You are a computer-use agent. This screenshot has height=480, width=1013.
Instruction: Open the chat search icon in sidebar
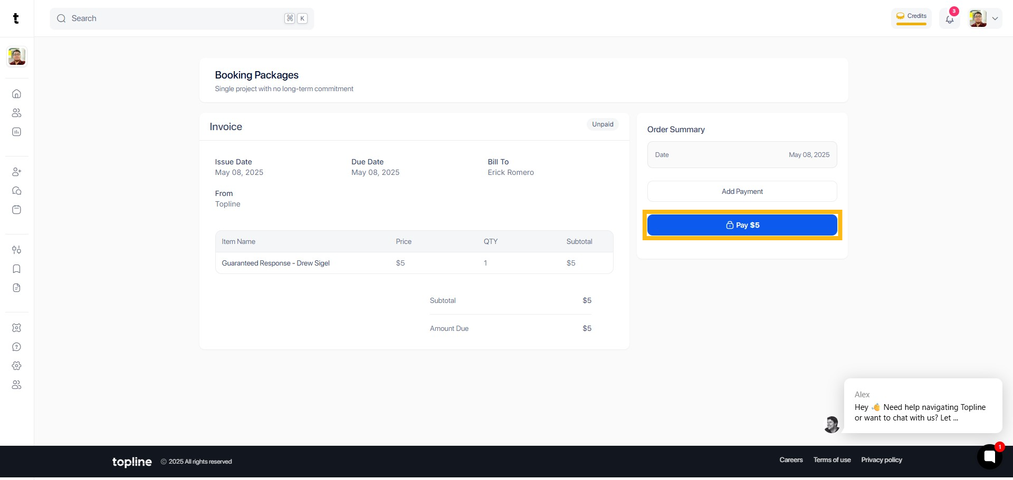(x=17, y=191)
